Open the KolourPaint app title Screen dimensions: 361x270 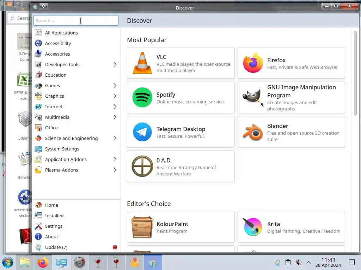tap(172, 224)
